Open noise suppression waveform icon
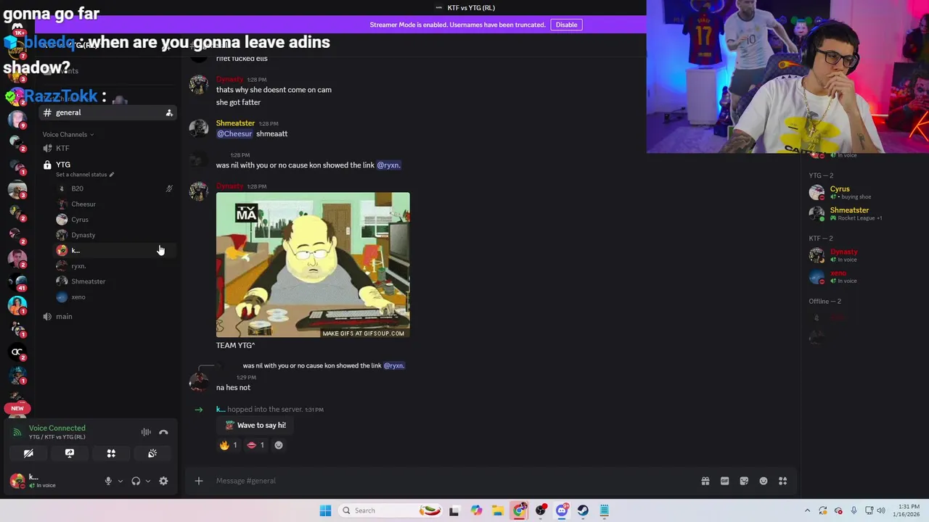The height and width of the screenshot is (522, 929). (x=146, y=432)
